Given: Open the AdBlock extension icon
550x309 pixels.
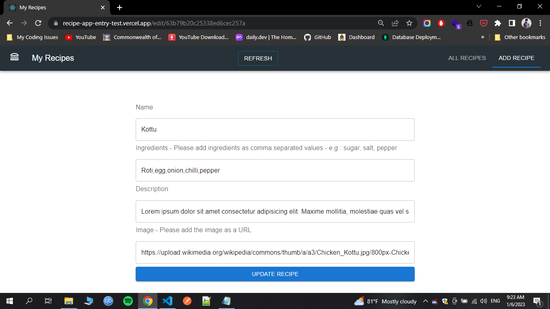Looking at the screenshot, I should pyautogui.click(x=441, y=23).
